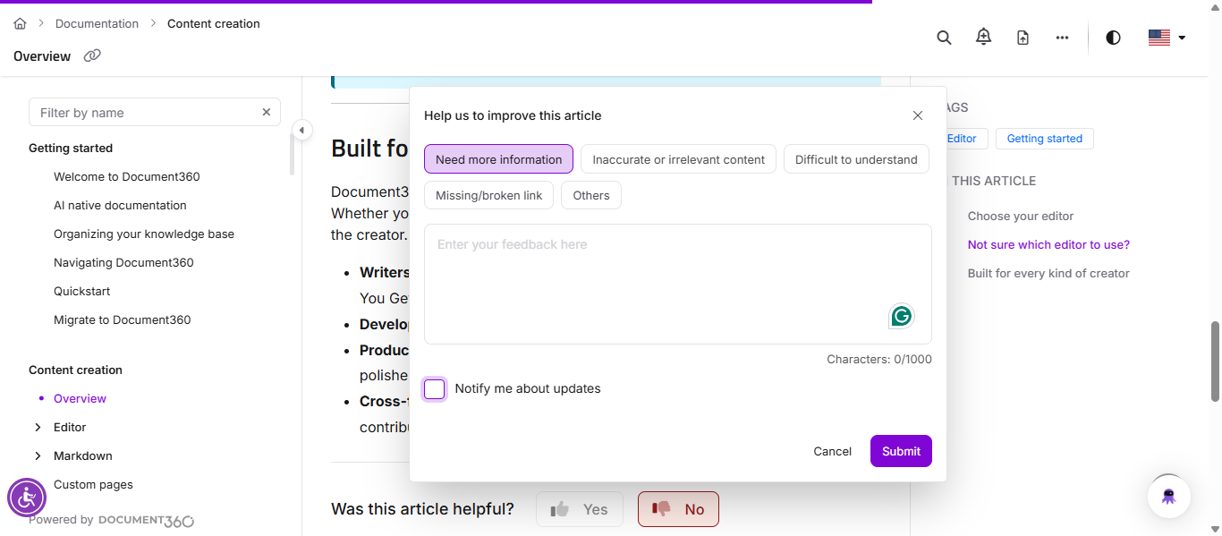Click the feedback text area
Image resolution: width=1222 pixels, height=536 pixels.
point(678,284)
